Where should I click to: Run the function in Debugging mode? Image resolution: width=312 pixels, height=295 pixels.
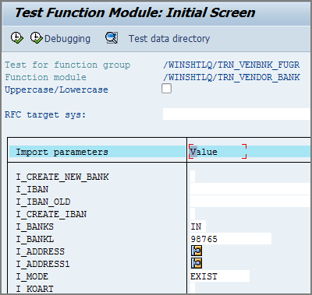point(60,38)
